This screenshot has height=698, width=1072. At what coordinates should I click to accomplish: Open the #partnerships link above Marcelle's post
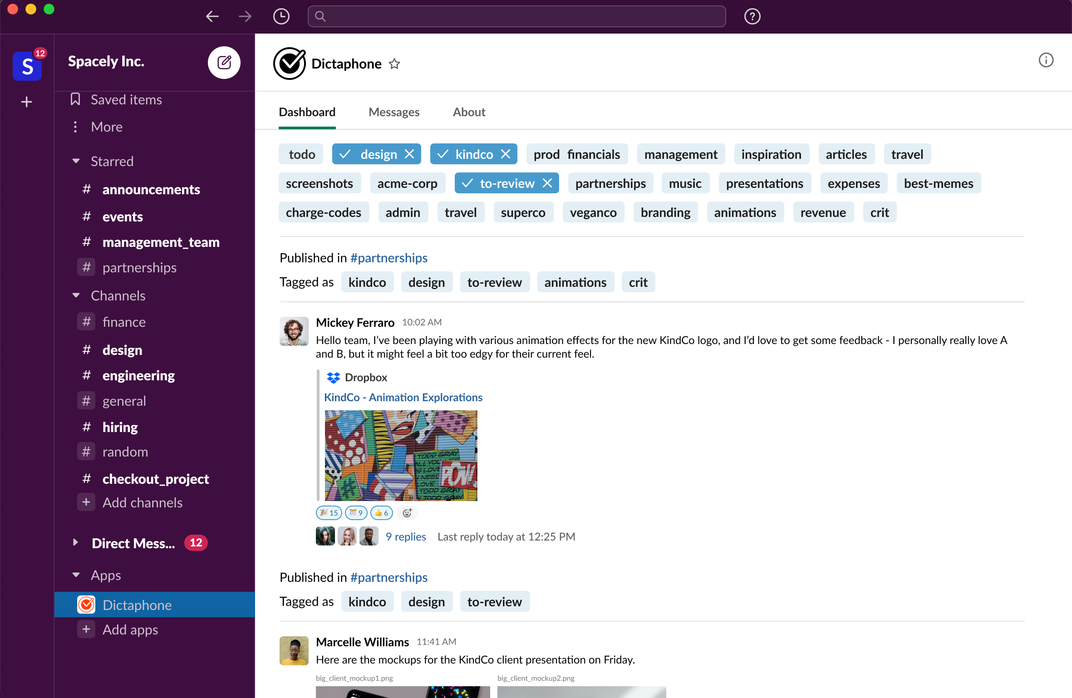tap(389, 577)
